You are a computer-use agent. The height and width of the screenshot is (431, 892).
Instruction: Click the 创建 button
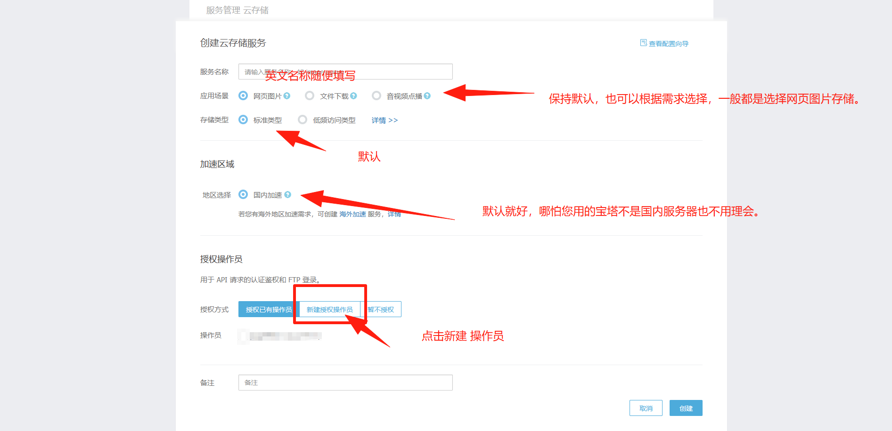[686, 408]
